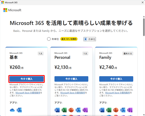This screenshot has width=145, height=116.
Task: Click the scrollbar up arrow
Action: [x=144, y=17]
